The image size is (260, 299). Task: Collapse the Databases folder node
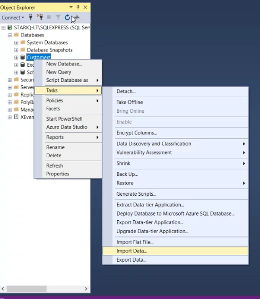(x=10, y=35)
